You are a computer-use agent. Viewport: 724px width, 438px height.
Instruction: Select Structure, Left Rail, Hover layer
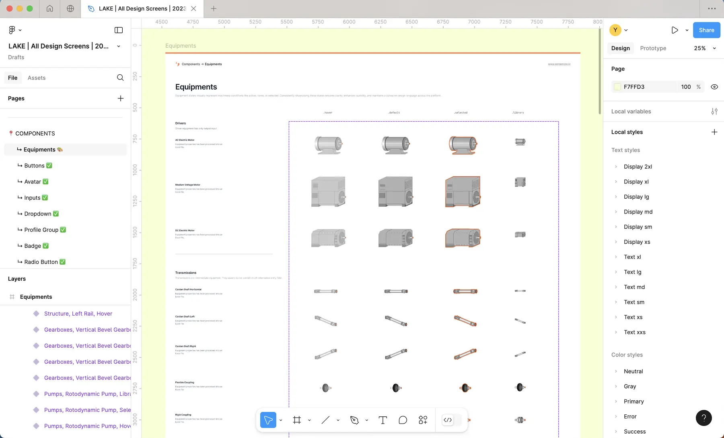78,314
